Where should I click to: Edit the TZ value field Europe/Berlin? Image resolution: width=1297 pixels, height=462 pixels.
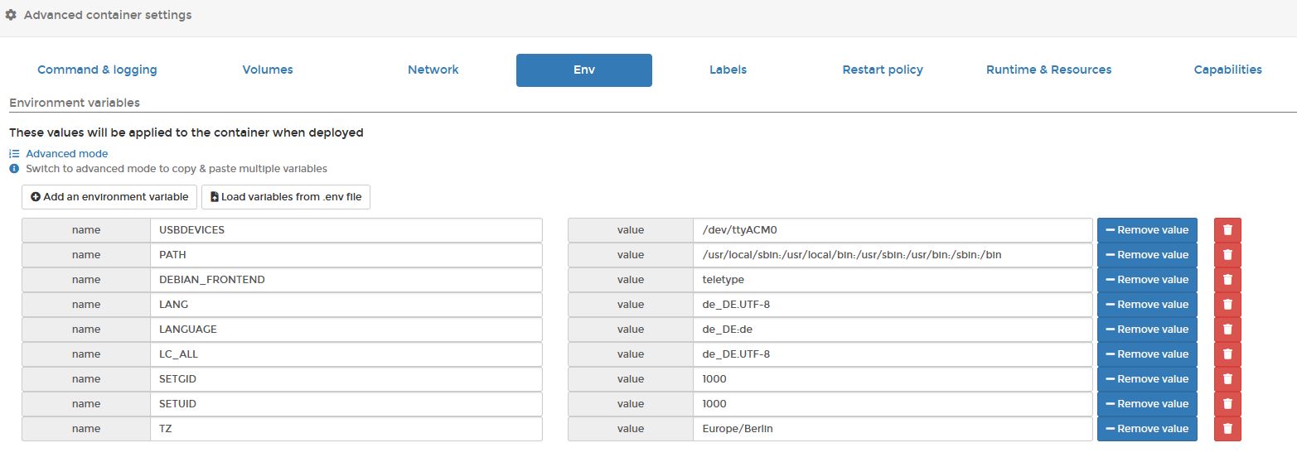[892, 429]
